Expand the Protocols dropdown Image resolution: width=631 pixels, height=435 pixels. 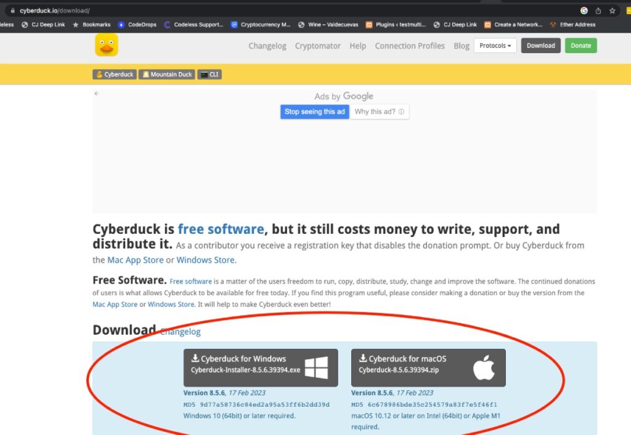[x=495, y=46]
